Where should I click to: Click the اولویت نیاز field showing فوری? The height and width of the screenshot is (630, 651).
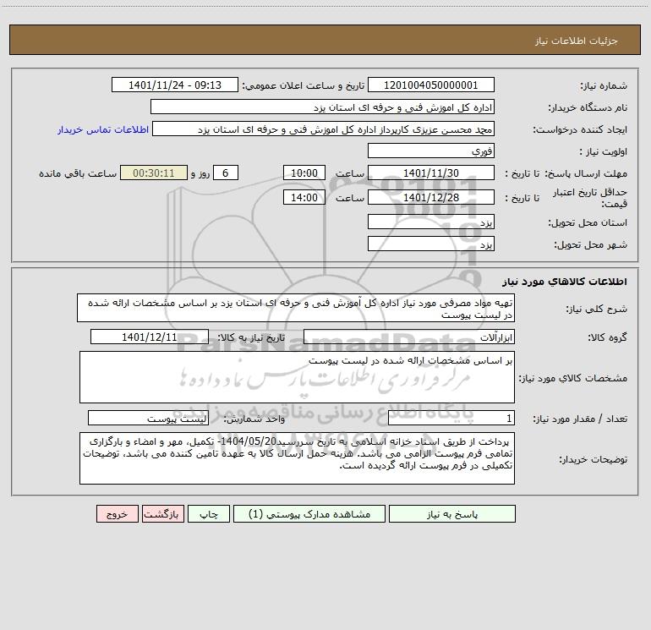click(x=431, y=151)
